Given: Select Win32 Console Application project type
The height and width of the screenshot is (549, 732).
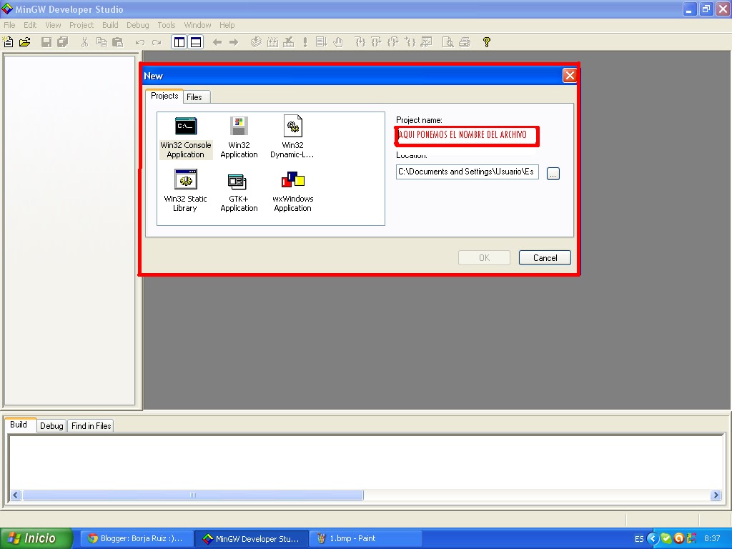Looking at the screenshot, I should (186, 138).
